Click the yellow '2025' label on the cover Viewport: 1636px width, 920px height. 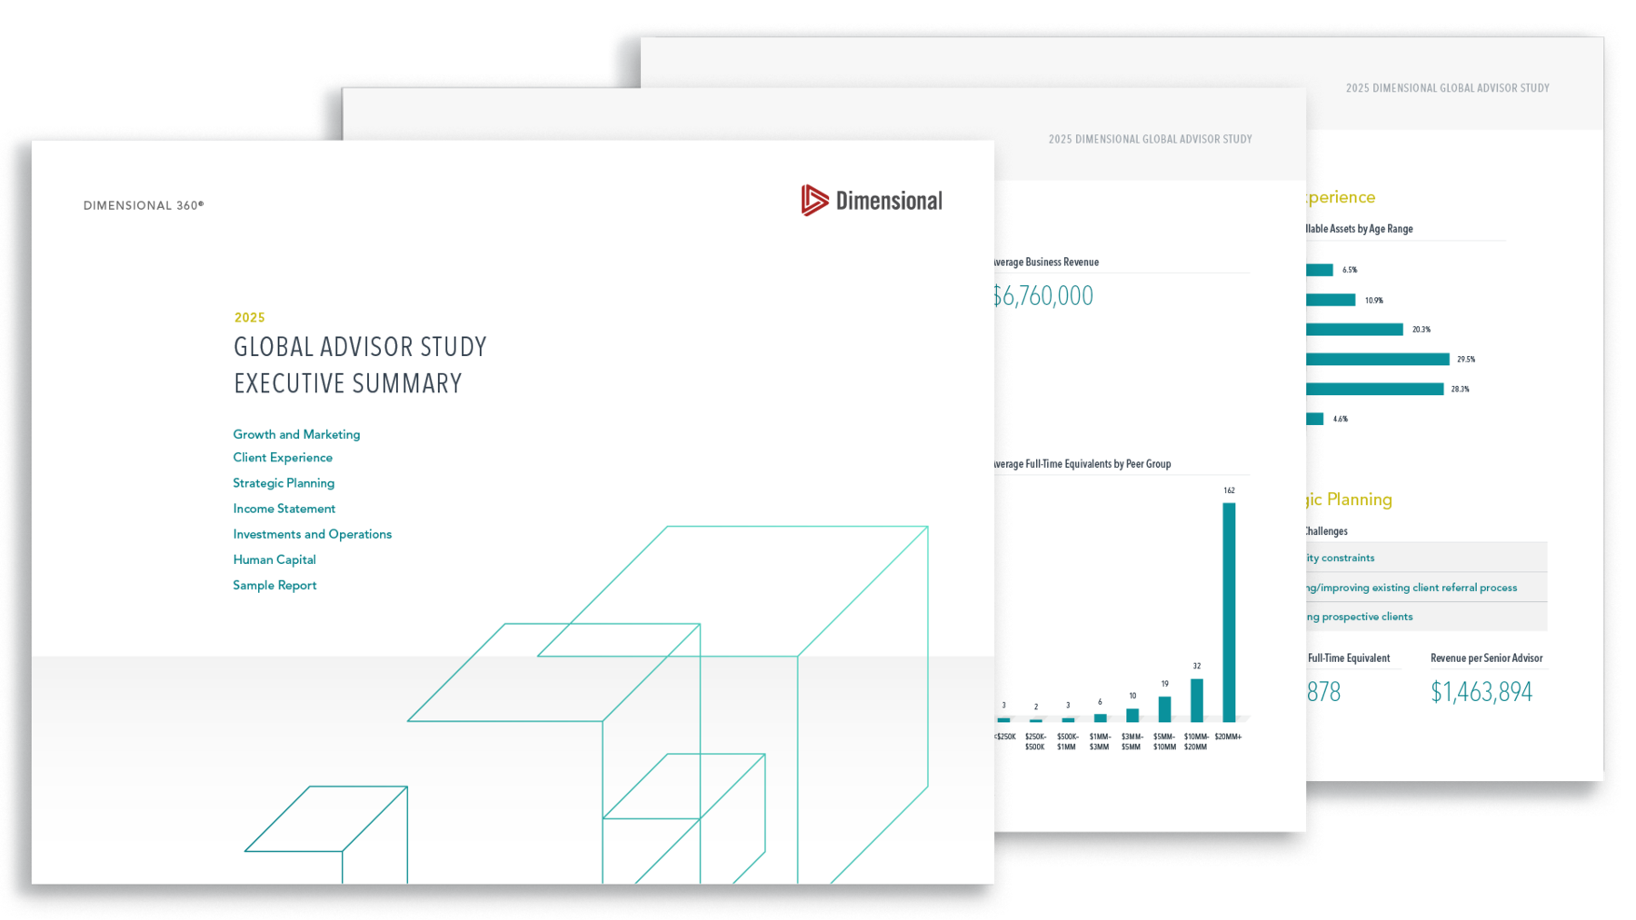250,318
